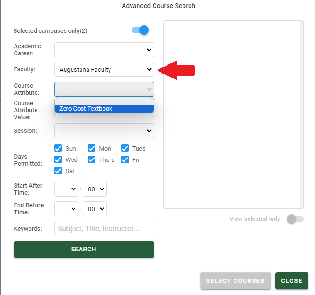Screen dimensions: 315x295
Task: Uncheck the Mon checkbox
Action: pos(92,148)
